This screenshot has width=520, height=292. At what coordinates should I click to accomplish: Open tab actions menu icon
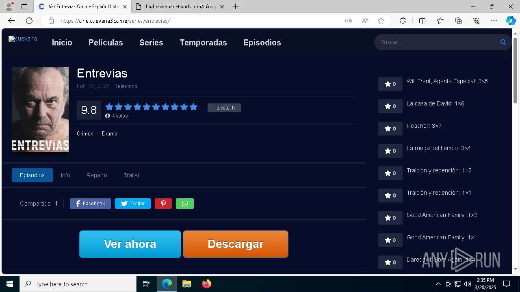(x=24, y=6)
